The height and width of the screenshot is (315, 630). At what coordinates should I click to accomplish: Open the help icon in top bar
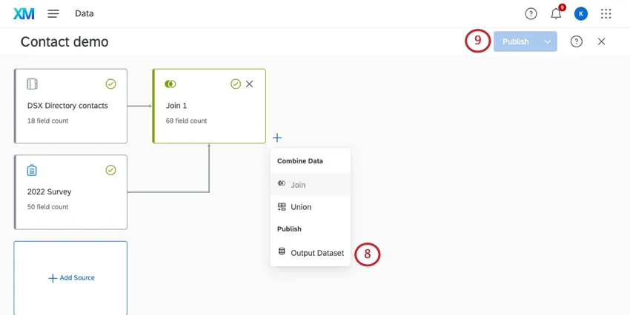(x=531, y=13)
